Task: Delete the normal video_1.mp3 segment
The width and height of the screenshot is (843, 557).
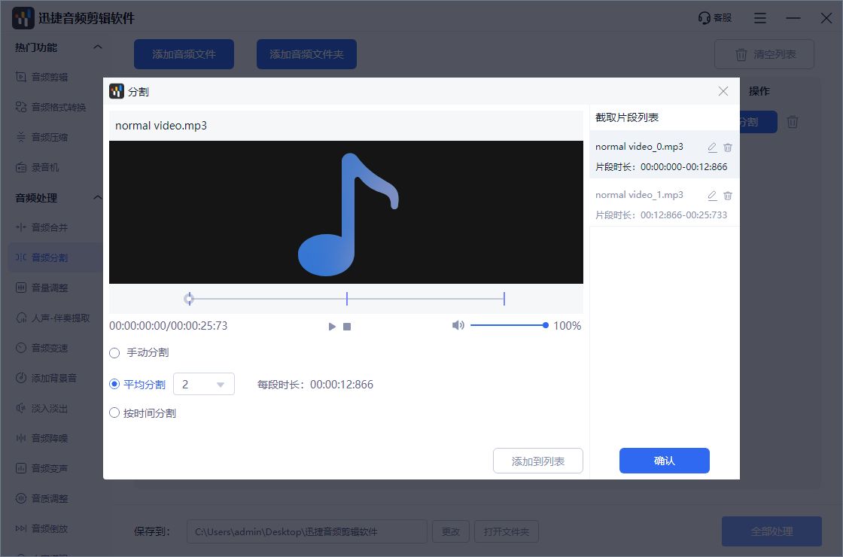Action: pyautogui.click(x=727, y=196)
